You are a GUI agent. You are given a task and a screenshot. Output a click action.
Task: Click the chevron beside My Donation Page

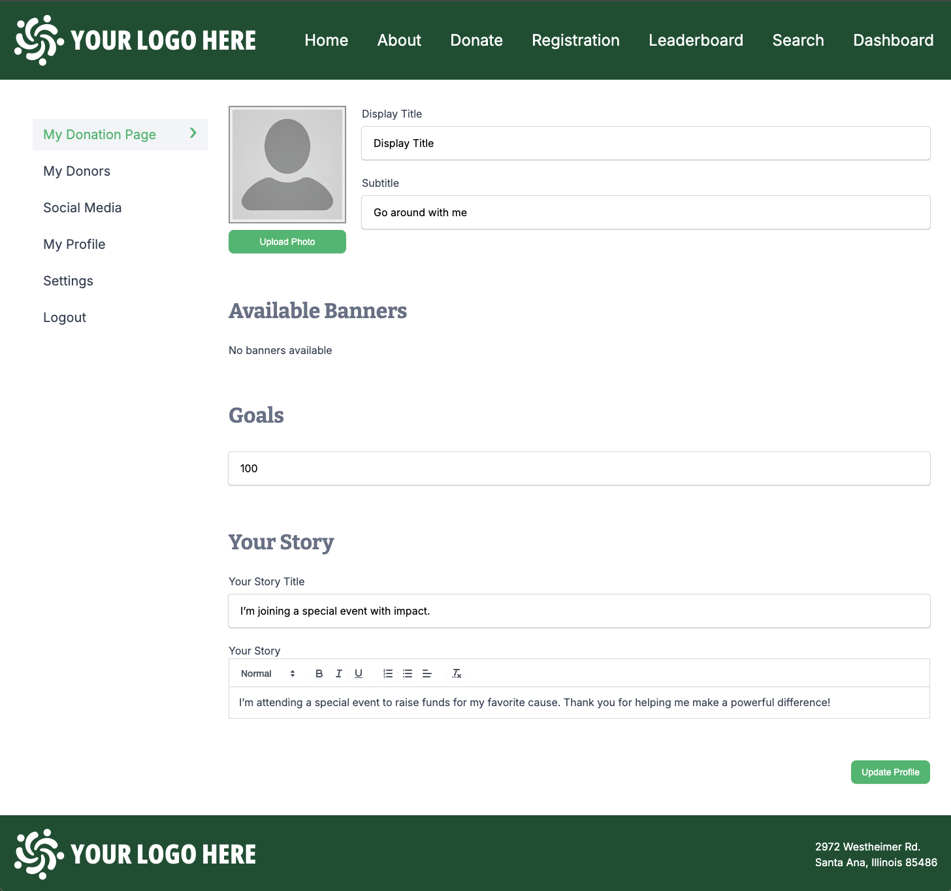pos(193,133)
